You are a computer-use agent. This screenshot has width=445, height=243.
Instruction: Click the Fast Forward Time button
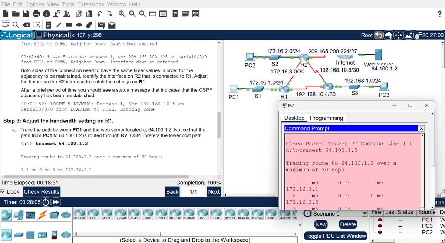click(x=56, y=203)
